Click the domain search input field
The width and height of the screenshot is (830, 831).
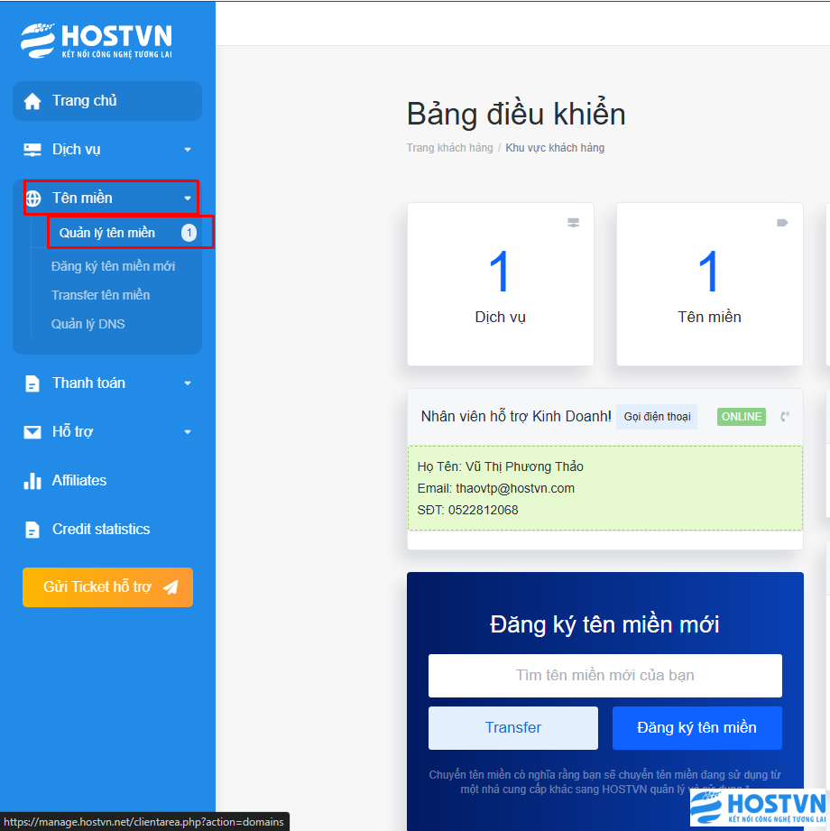pyautogui.click(x=604, y=676)
